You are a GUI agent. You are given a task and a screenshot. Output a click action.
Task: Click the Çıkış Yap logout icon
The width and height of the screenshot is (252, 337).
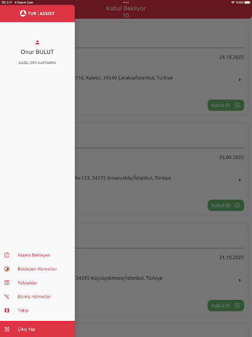[x=7, y=329]
